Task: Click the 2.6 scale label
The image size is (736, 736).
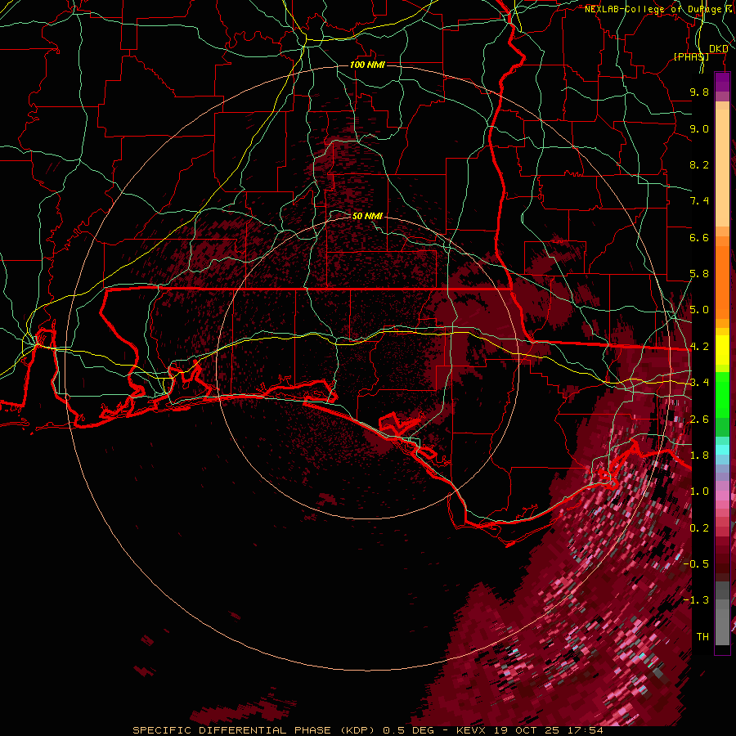Action: click(699, 420)
